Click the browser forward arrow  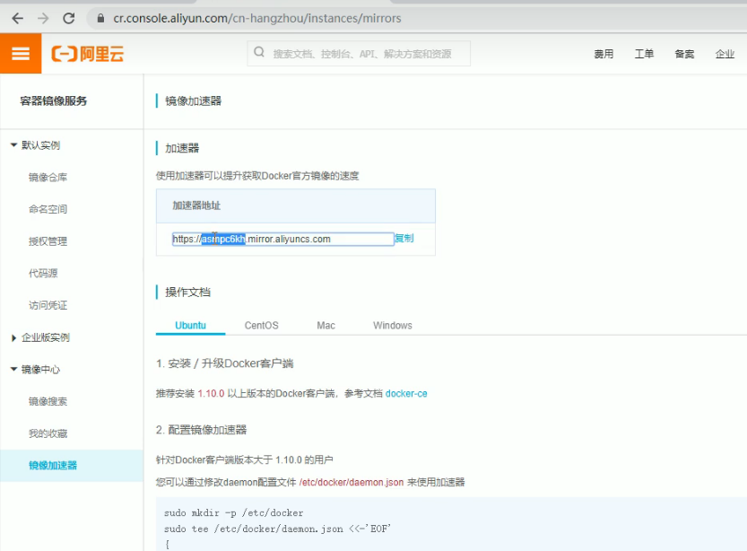43,19
